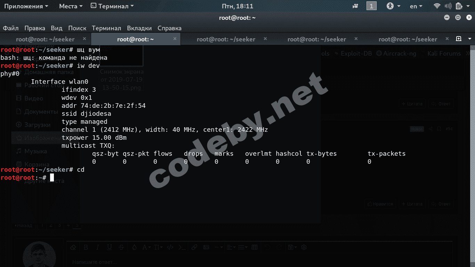Screen dimensions: 475x267
Task: Click the inline code prompt icon in forum editor
Action: (x=182, y=247)
